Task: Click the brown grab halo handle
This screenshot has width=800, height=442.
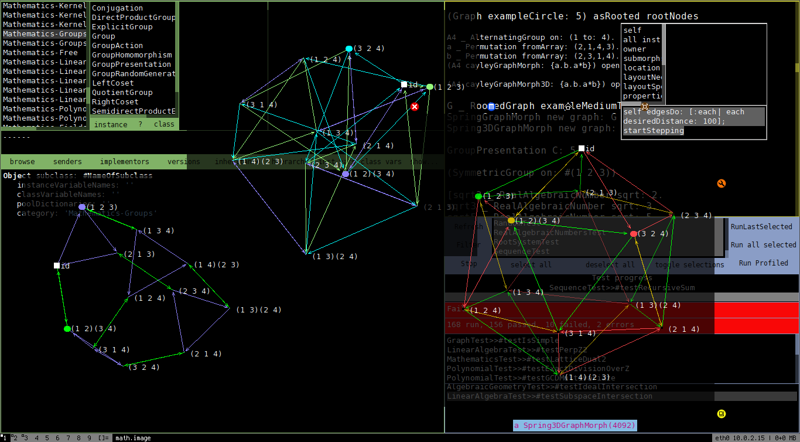Action: pos(644,106)
